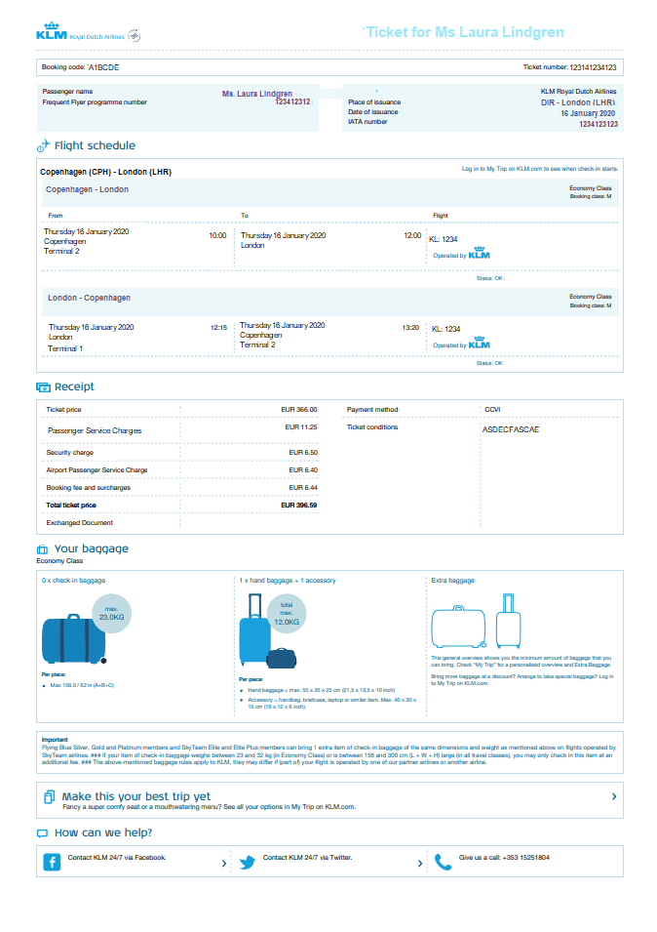Click the airplane icon beside Flight schedule
The image size is (657, 932).
coord(43,146)
